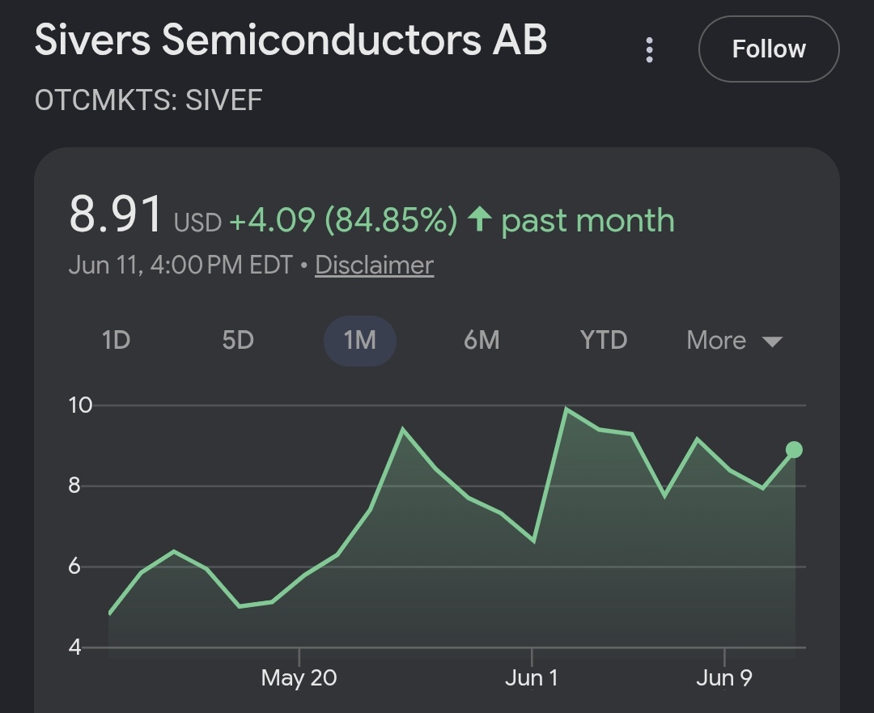Switch chart to 1D range
The height and width of the screenshot is (713, 874).
pyautogui.click(x=116, y=340)
